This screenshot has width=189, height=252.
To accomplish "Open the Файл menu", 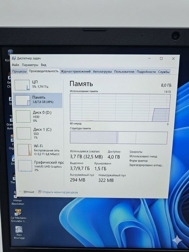I will point(15,65).
